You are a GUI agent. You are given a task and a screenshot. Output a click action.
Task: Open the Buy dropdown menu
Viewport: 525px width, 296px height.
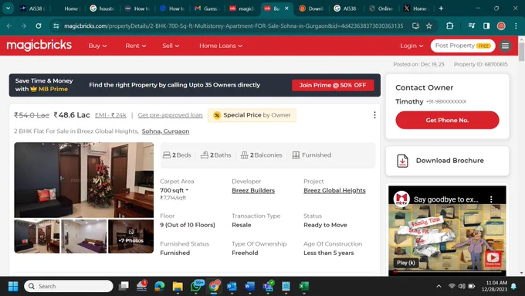[x=97, y=46]
